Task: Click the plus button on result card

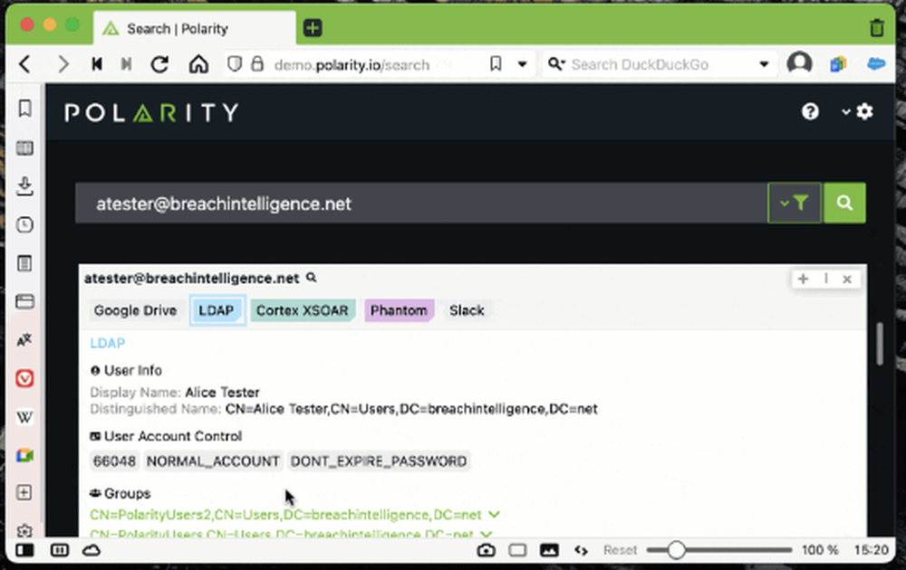Action: pyautogui.click(x=803, y=279)
